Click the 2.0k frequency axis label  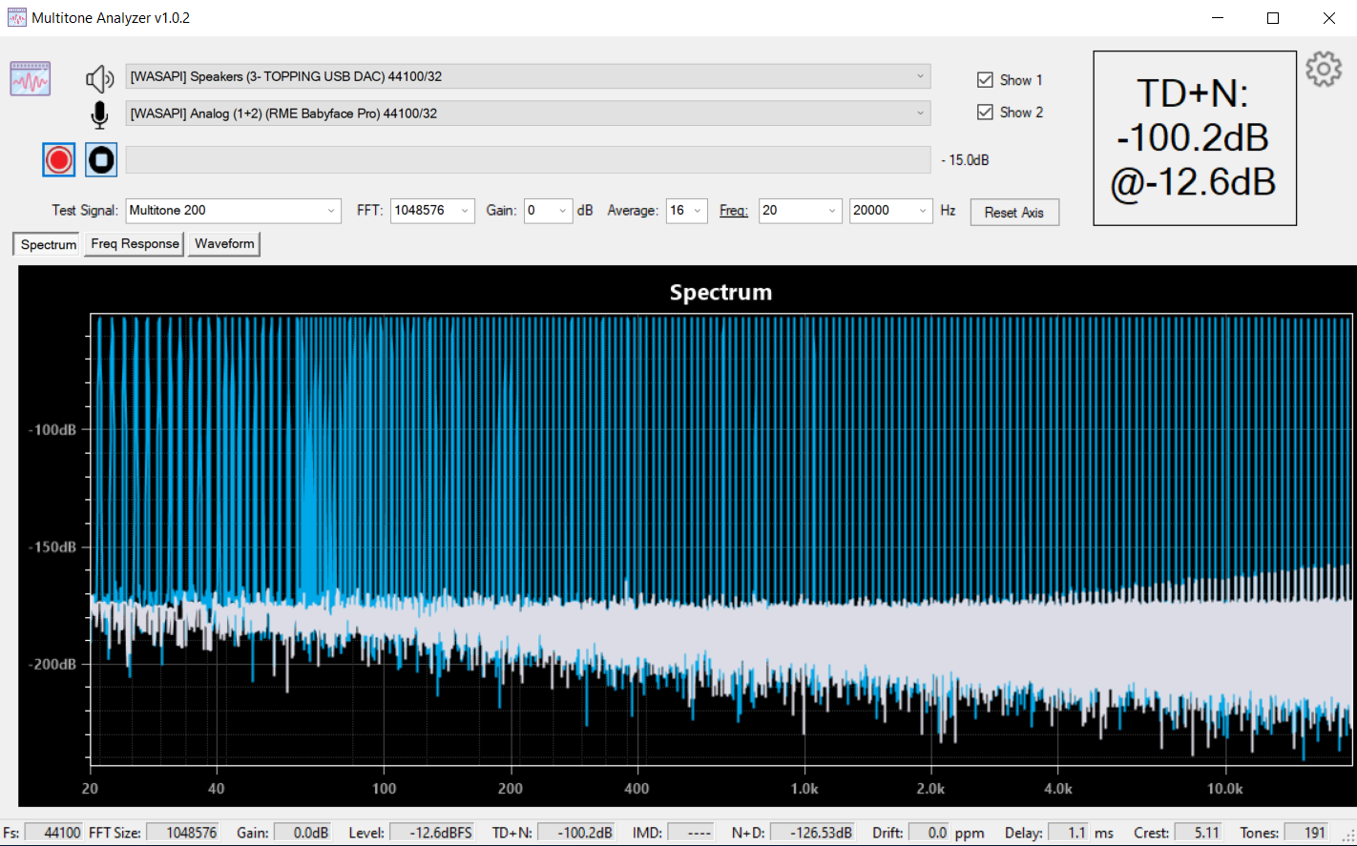click(x=930, y=789)
